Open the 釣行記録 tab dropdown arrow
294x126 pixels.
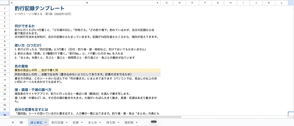(67, 123)
